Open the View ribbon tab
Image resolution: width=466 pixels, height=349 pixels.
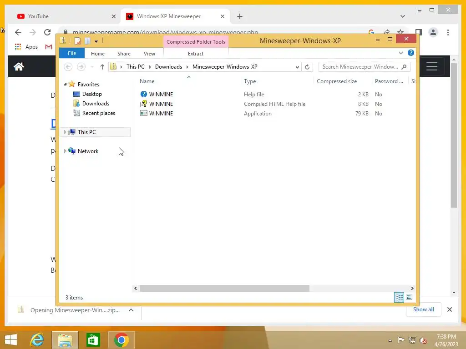pyautogui.click(x=149, y=54)
